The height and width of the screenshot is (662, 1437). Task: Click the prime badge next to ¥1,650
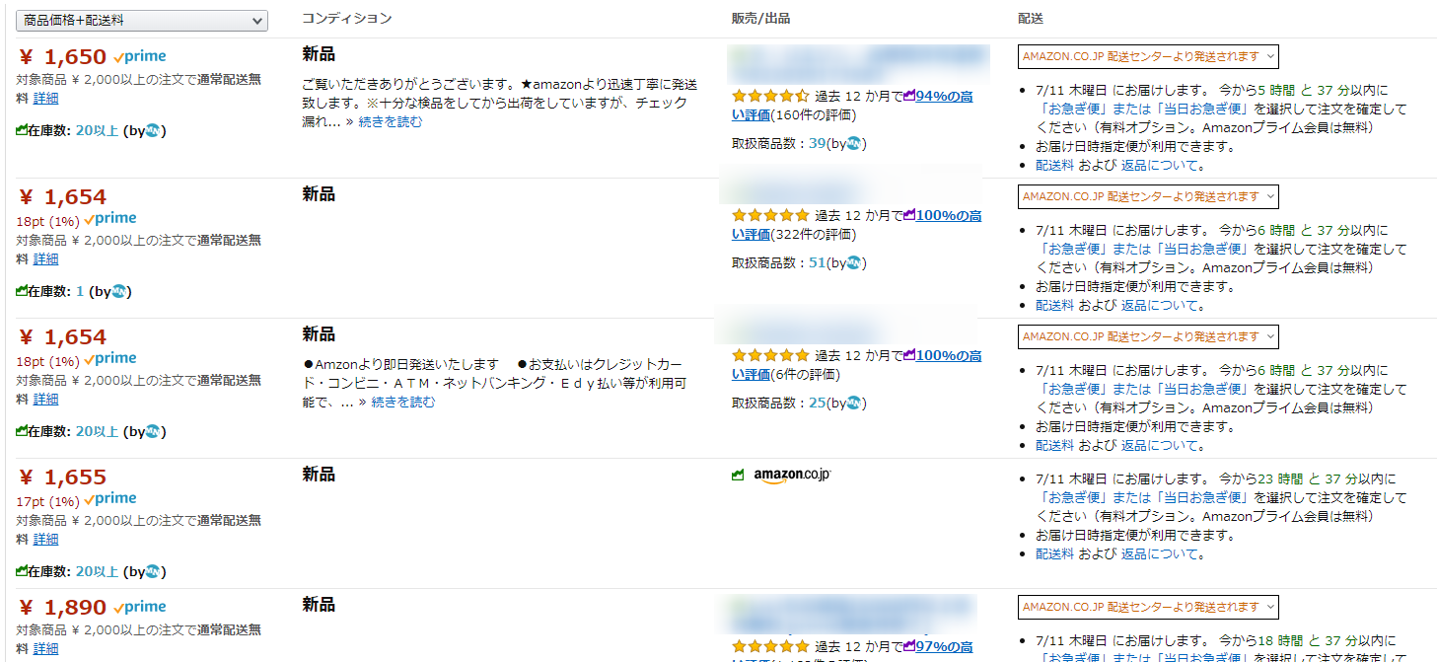coord(140,57)
